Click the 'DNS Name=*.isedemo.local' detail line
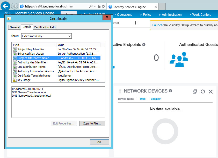 coord(29,92)
